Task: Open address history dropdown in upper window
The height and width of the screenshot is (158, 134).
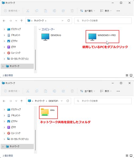Action: pos(62,21)
